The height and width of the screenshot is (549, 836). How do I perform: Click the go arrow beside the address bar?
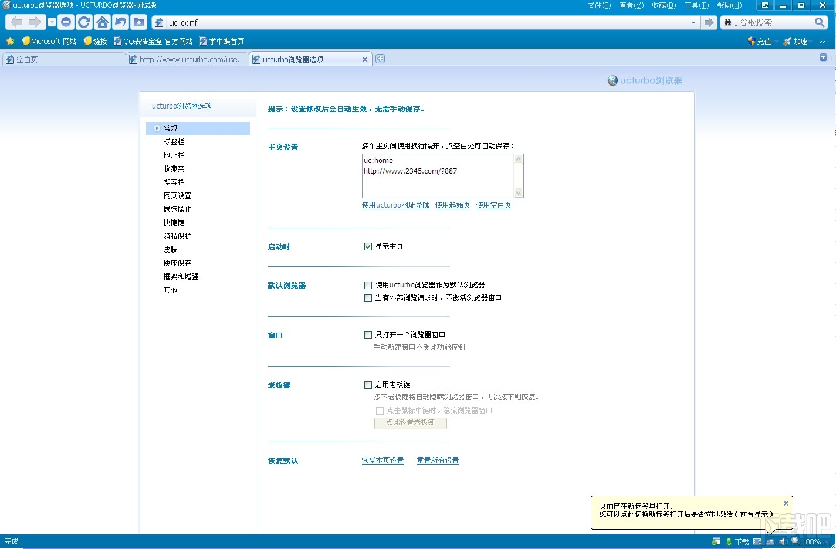coord(709,22)
